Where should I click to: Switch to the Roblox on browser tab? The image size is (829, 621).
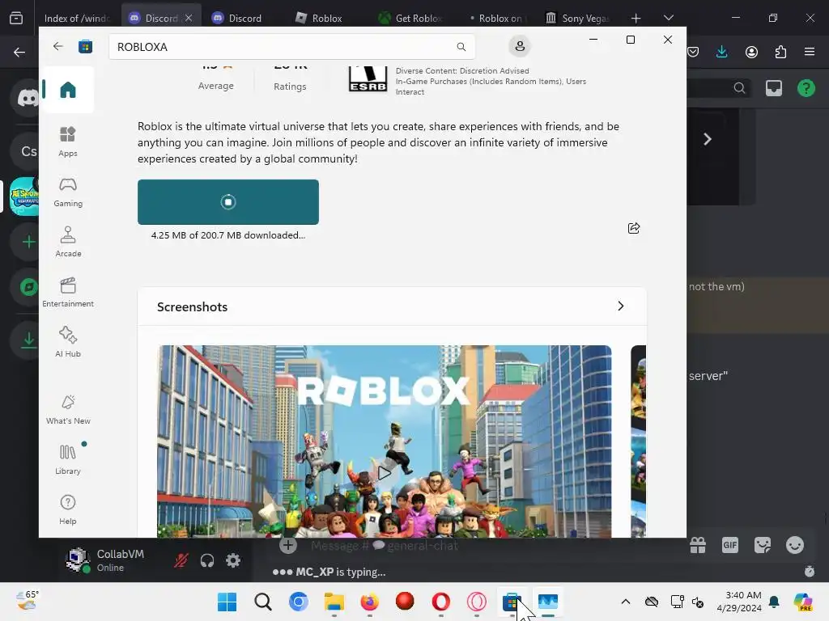tap(496, 18)
